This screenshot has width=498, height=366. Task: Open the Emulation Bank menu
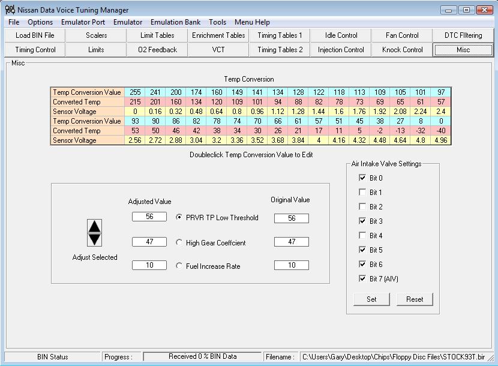175,22
